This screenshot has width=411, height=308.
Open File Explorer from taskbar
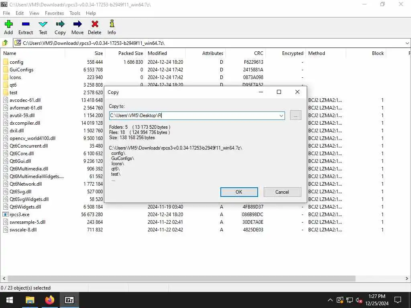pyautogui.click(x=30, y=300)
